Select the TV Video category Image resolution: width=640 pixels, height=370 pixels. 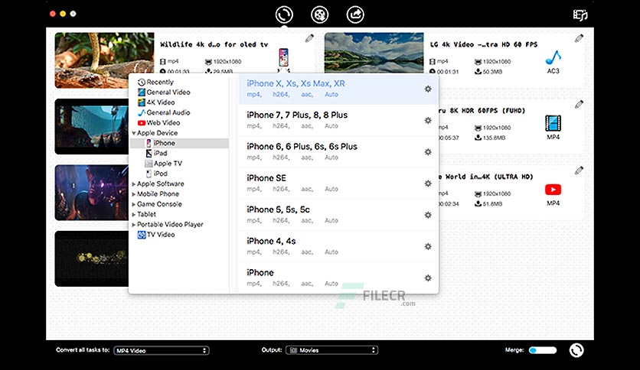point(156,235)
